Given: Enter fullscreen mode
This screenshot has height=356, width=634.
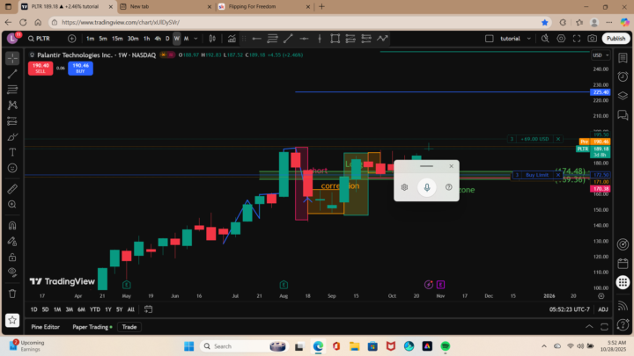Looking at the screenshot, I should pyautogui.click(x=577, y=39).
